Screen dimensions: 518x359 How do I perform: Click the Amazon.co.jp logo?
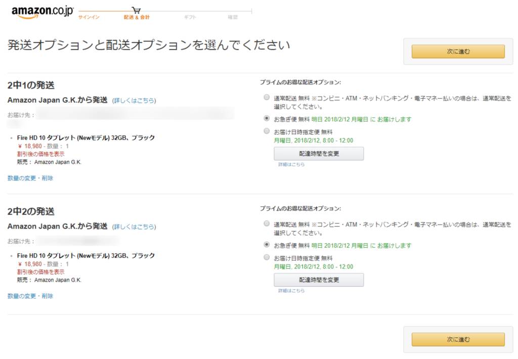click(x=42, y=13)
